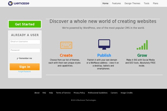The height and width of the screenshot is (111, 167).
Task: Go to Design Themes in navigation
Action: (x=132, y=4)
